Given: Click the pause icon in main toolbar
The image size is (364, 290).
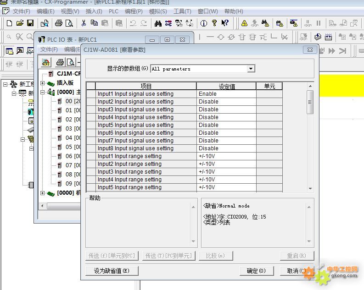Looking at the screenshot, I should pos(319,23).
